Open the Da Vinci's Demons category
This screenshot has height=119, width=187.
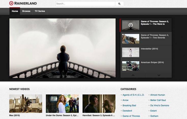[160, 106]
